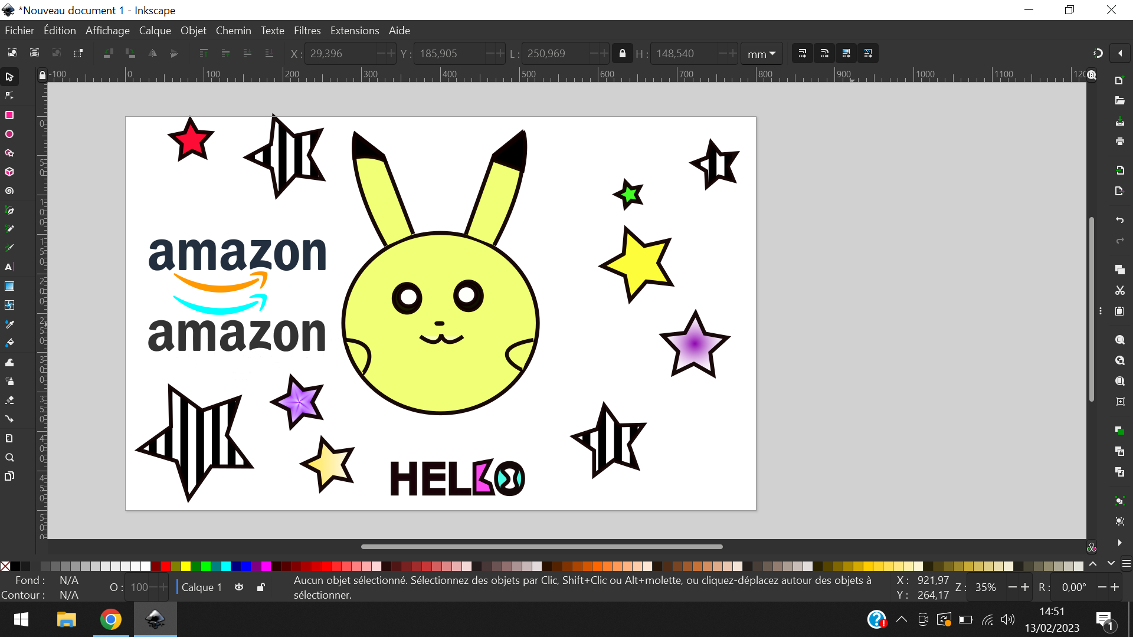Open the Filtres menu
The width and height of the screenshot is (1133, 637).
307,31
